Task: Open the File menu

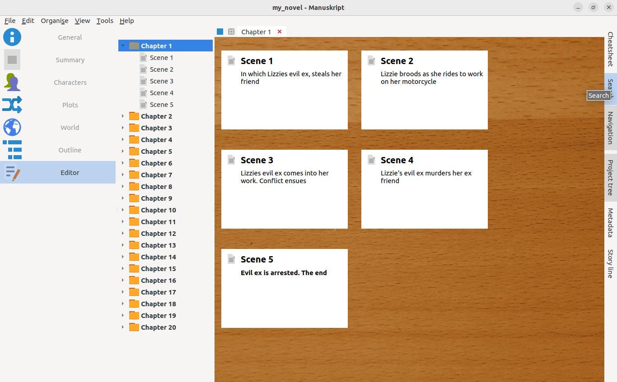Action: click(10, 21)
